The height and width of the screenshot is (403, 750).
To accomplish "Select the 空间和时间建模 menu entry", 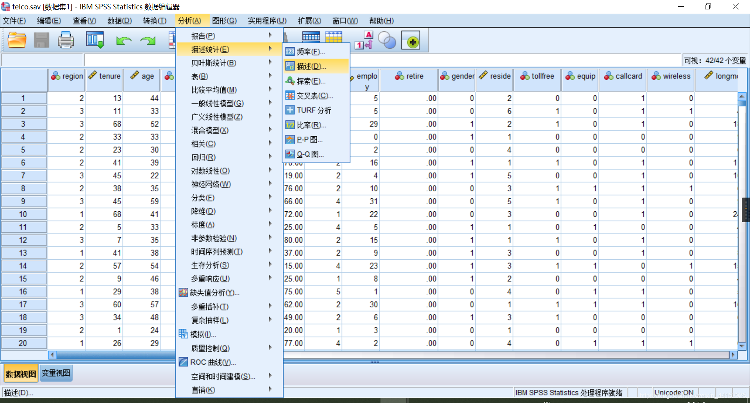I will pos(229,376).
